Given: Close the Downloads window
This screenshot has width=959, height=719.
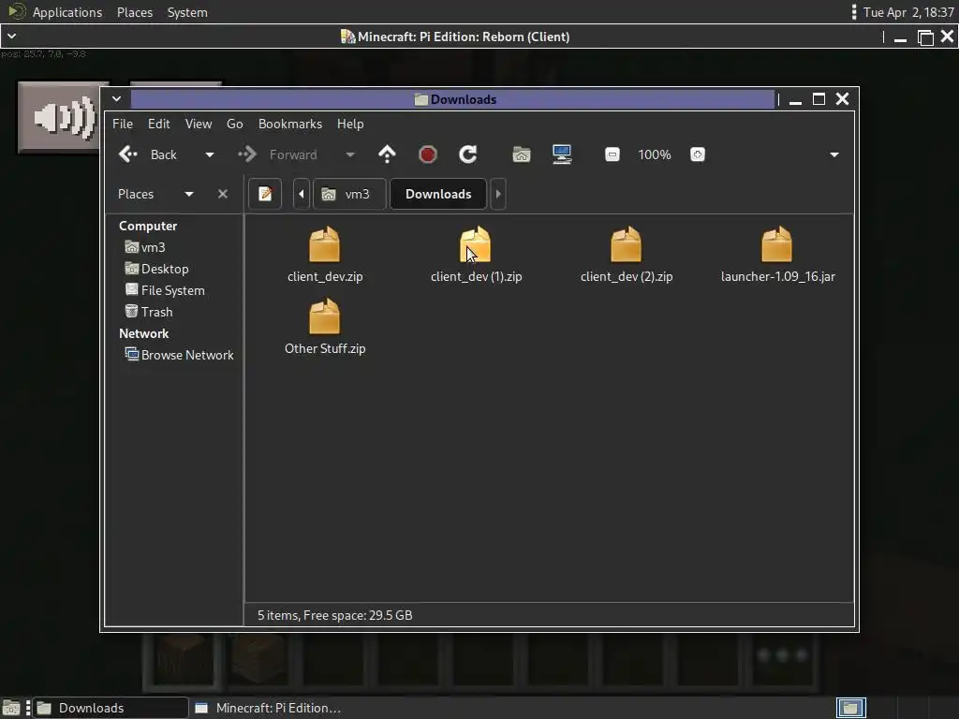Looking at the screenshot, I should point(842,99).
